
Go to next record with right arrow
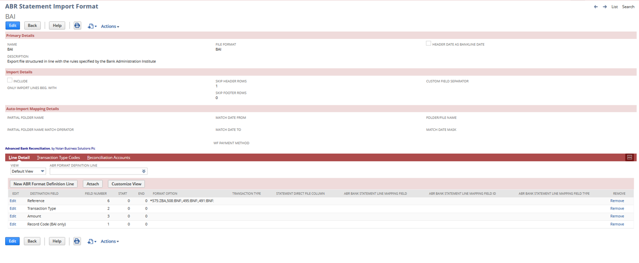[x=605, y=7]
